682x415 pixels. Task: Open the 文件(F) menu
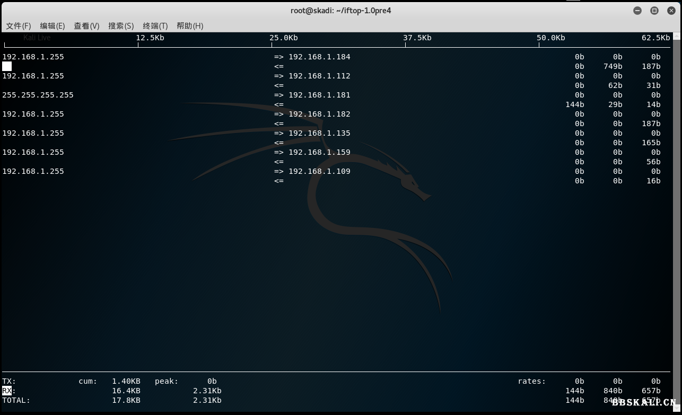(18, 25)
